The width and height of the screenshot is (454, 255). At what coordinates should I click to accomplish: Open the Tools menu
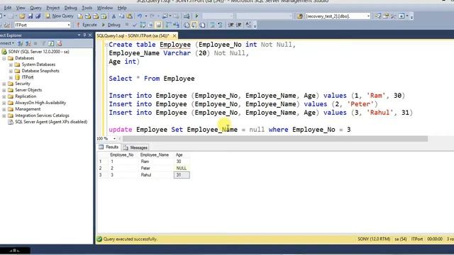(x=87, y=8)
